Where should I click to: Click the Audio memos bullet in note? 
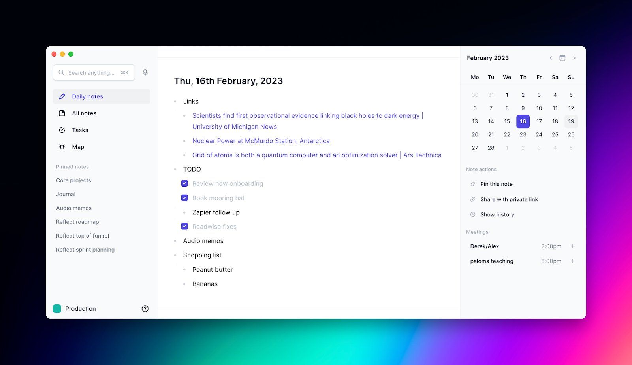(203, 241)
